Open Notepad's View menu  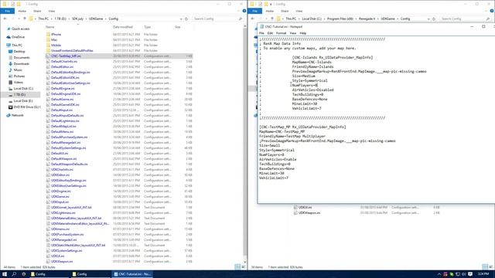[293, 33]
